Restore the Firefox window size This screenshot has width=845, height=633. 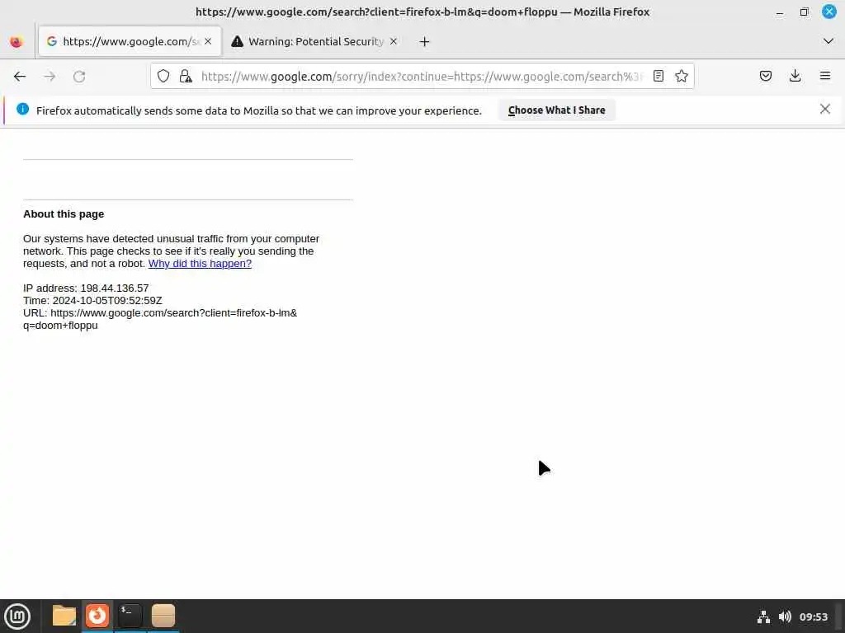(x=804, y=12)
